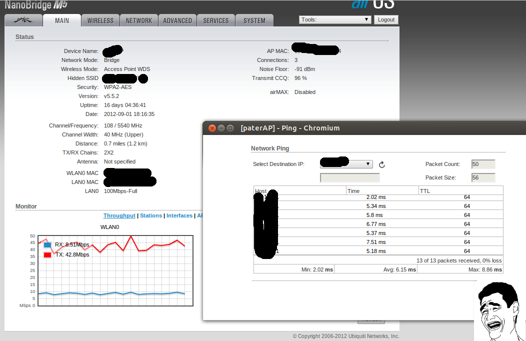Select the 5.34 ms ping result
The height and width of the screenshot is (341, 526).
[378, 206]
